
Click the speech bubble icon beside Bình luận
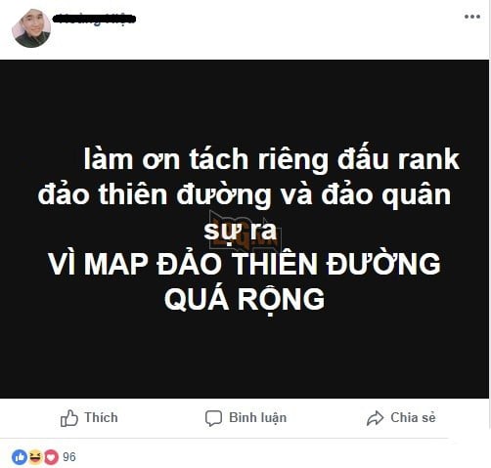[213, 418]
